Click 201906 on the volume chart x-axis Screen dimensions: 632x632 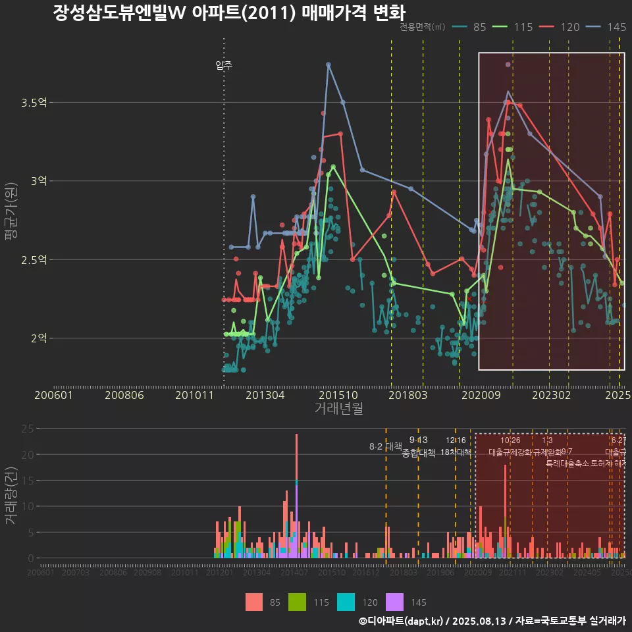point(440,572)
